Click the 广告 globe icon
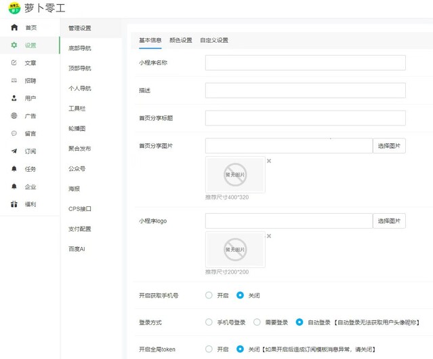Screen dimensions: 433x359 (x=14, y=116)
